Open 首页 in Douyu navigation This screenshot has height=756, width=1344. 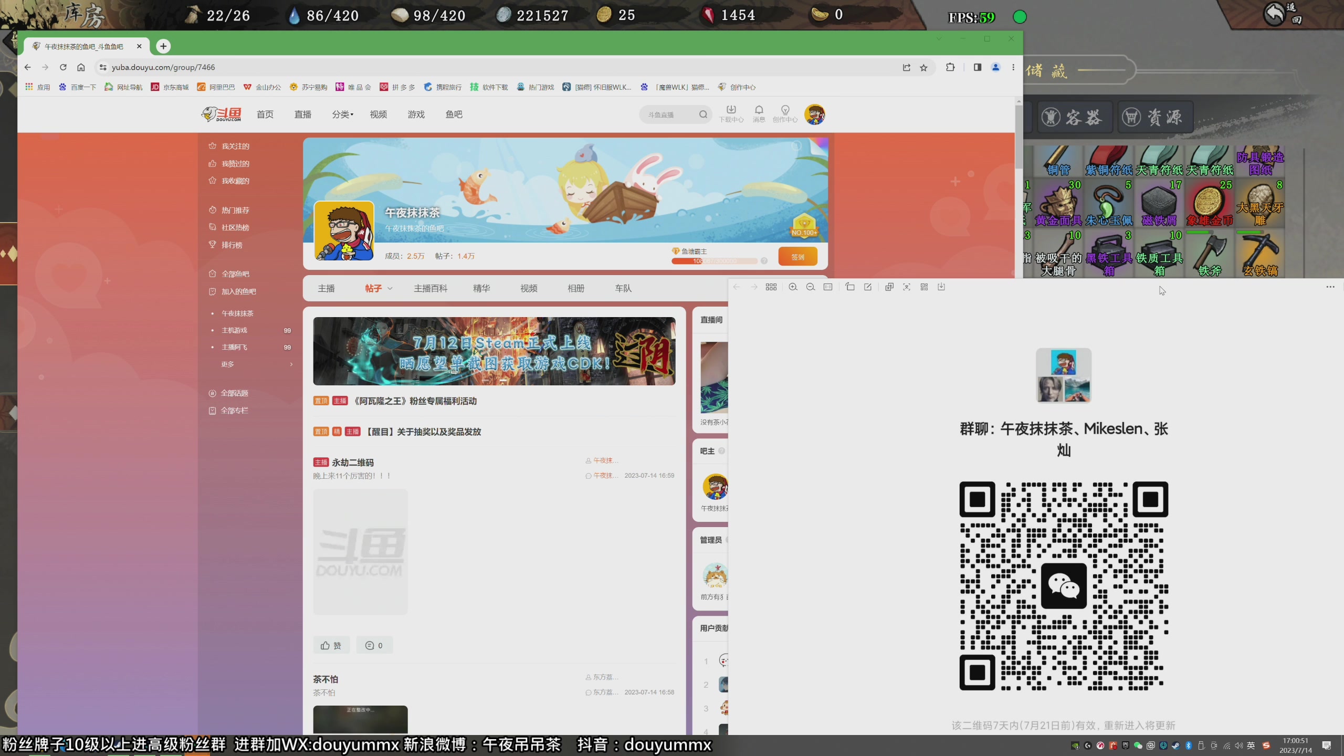tap(265, 114)
